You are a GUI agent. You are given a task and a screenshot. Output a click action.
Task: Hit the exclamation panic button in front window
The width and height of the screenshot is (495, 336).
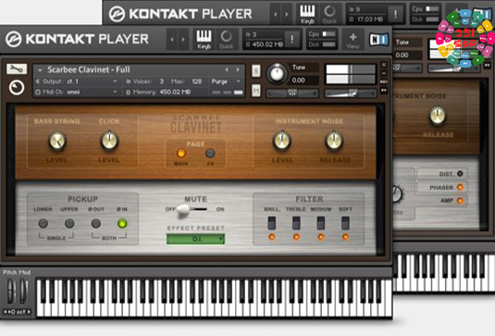(292, 39)
